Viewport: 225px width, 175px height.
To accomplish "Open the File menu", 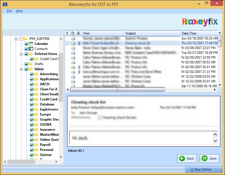I will [9, 11].
